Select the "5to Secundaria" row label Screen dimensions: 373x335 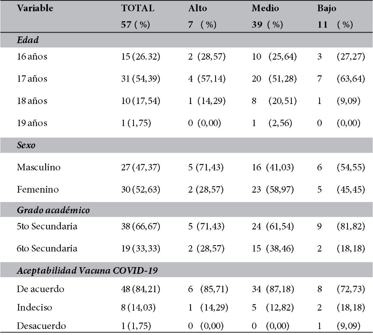[47, 226]
